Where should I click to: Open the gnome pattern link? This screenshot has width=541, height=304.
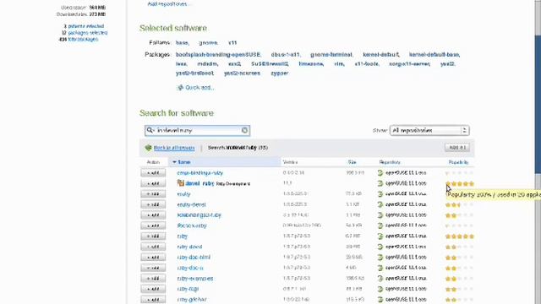[x=209, y=43]
